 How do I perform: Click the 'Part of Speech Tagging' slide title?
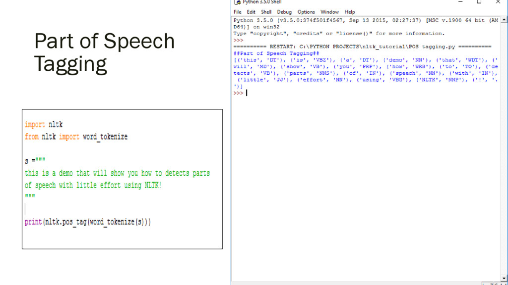pyautogui.click(x=104, y=52)
